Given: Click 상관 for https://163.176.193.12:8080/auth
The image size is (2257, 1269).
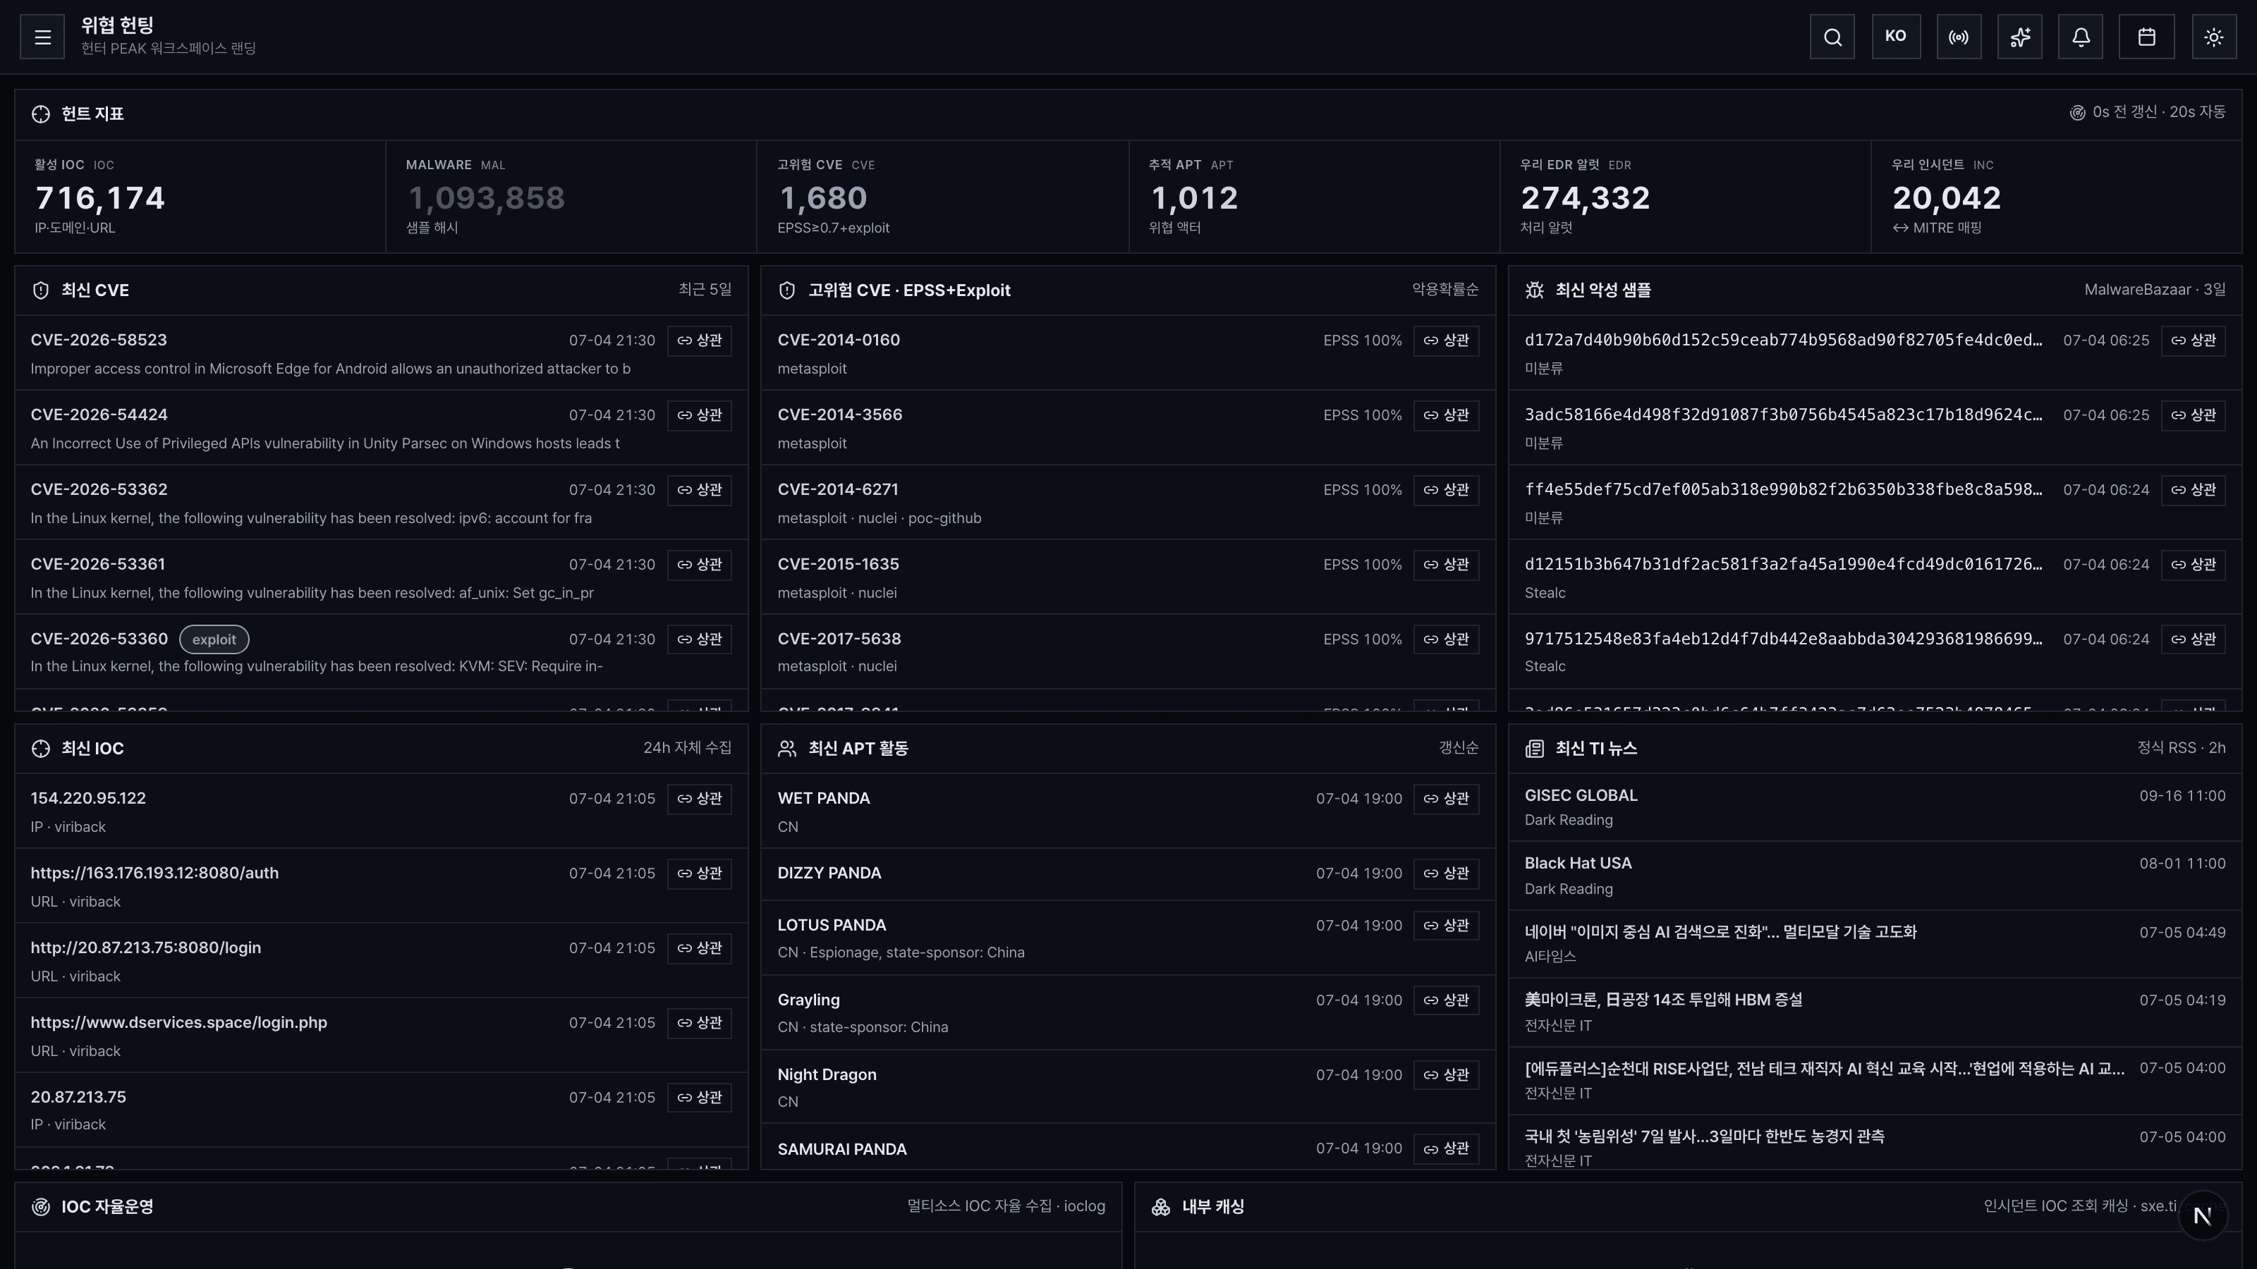Looking at the screenshot, I should pyautogui.click(x=699, y=873).
